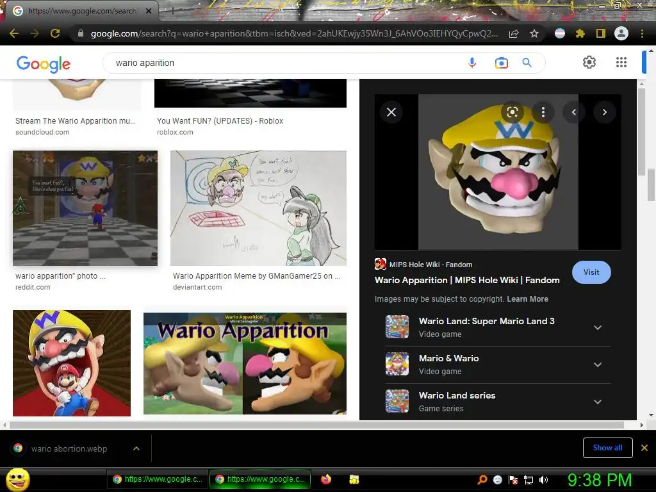Click the Lens search icon on preview image
656x492 pixels.
(512, 112)
